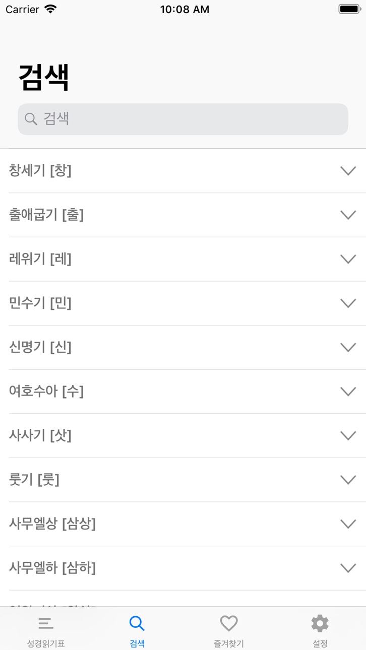This screenshot has height=650, width=366.
Task: Expand 창세기 [창] chevron
Action: coord(348,171)
